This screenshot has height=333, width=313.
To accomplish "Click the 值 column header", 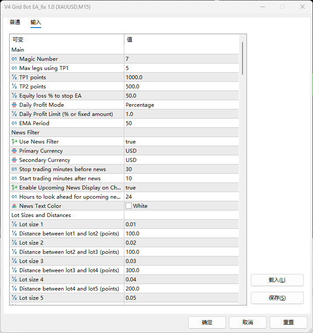I will [x=181, y=40].
